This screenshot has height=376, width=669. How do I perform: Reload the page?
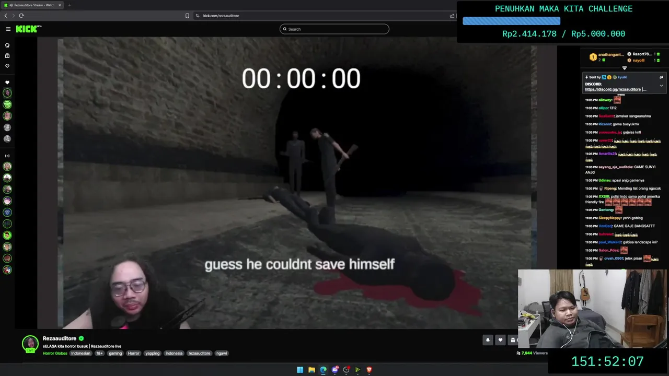click(21, 16)
